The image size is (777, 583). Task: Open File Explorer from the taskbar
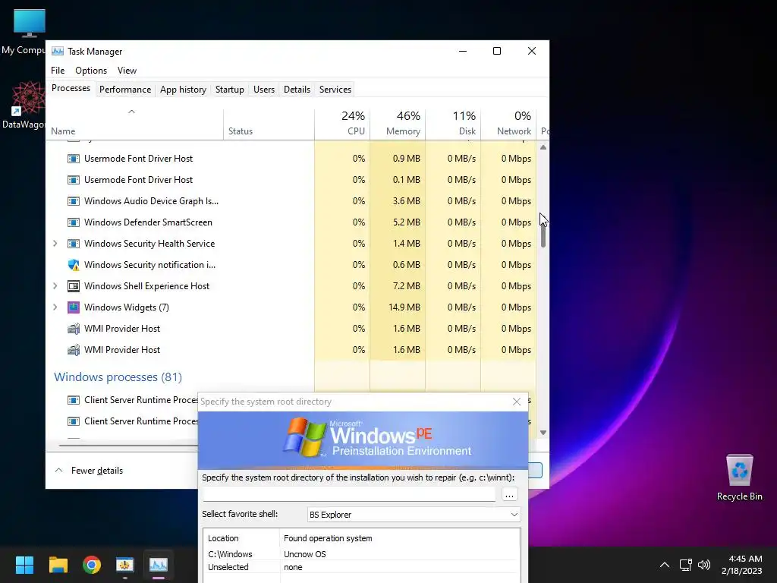coord(58,564)
